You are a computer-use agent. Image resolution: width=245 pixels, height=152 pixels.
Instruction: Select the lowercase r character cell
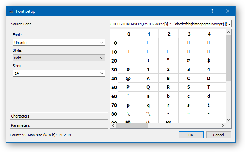coord(168,105)
